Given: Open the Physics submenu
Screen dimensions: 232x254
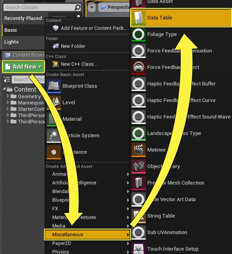Looking at the screenshot, I should point(88,251).
